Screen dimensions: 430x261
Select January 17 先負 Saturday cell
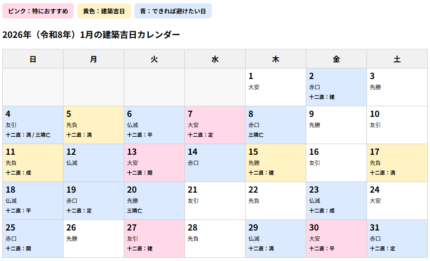click(397, 163)
